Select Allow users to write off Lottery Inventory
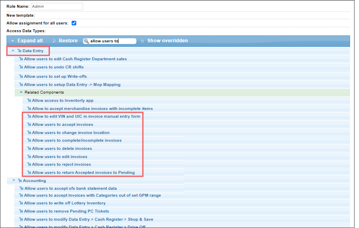Viewport: 359px width, 228px height. coord(65,203)
